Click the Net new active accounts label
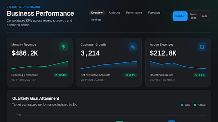The image size is (218, 122). (x=96, y=75)
